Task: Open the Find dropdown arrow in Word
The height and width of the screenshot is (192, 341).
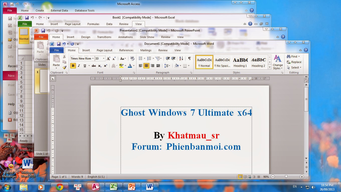Action: pyautogui.click(x=299, y=56)
